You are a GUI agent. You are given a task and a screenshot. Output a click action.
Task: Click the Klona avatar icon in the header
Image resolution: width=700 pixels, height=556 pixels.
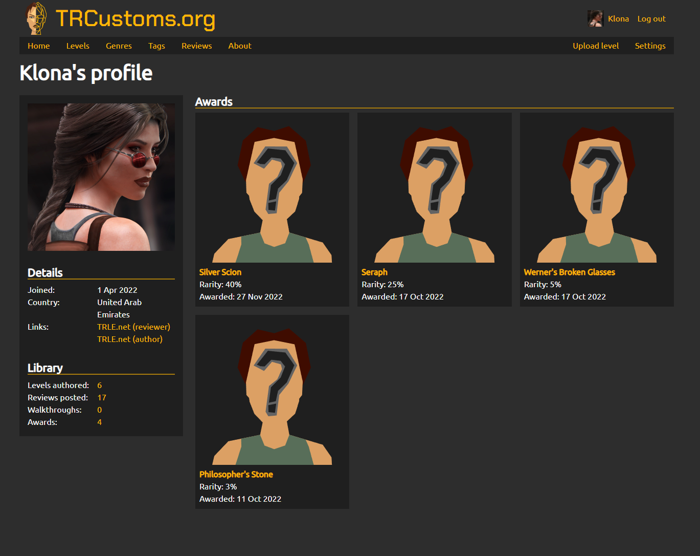595,18
